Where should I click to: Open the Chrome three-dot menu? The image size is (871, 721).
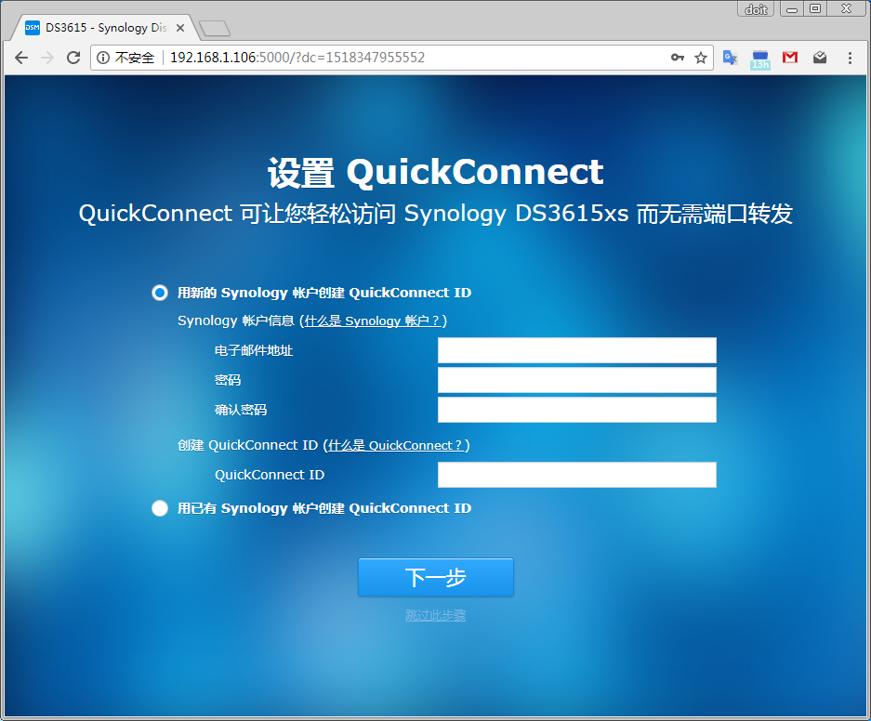click(850, 58)
